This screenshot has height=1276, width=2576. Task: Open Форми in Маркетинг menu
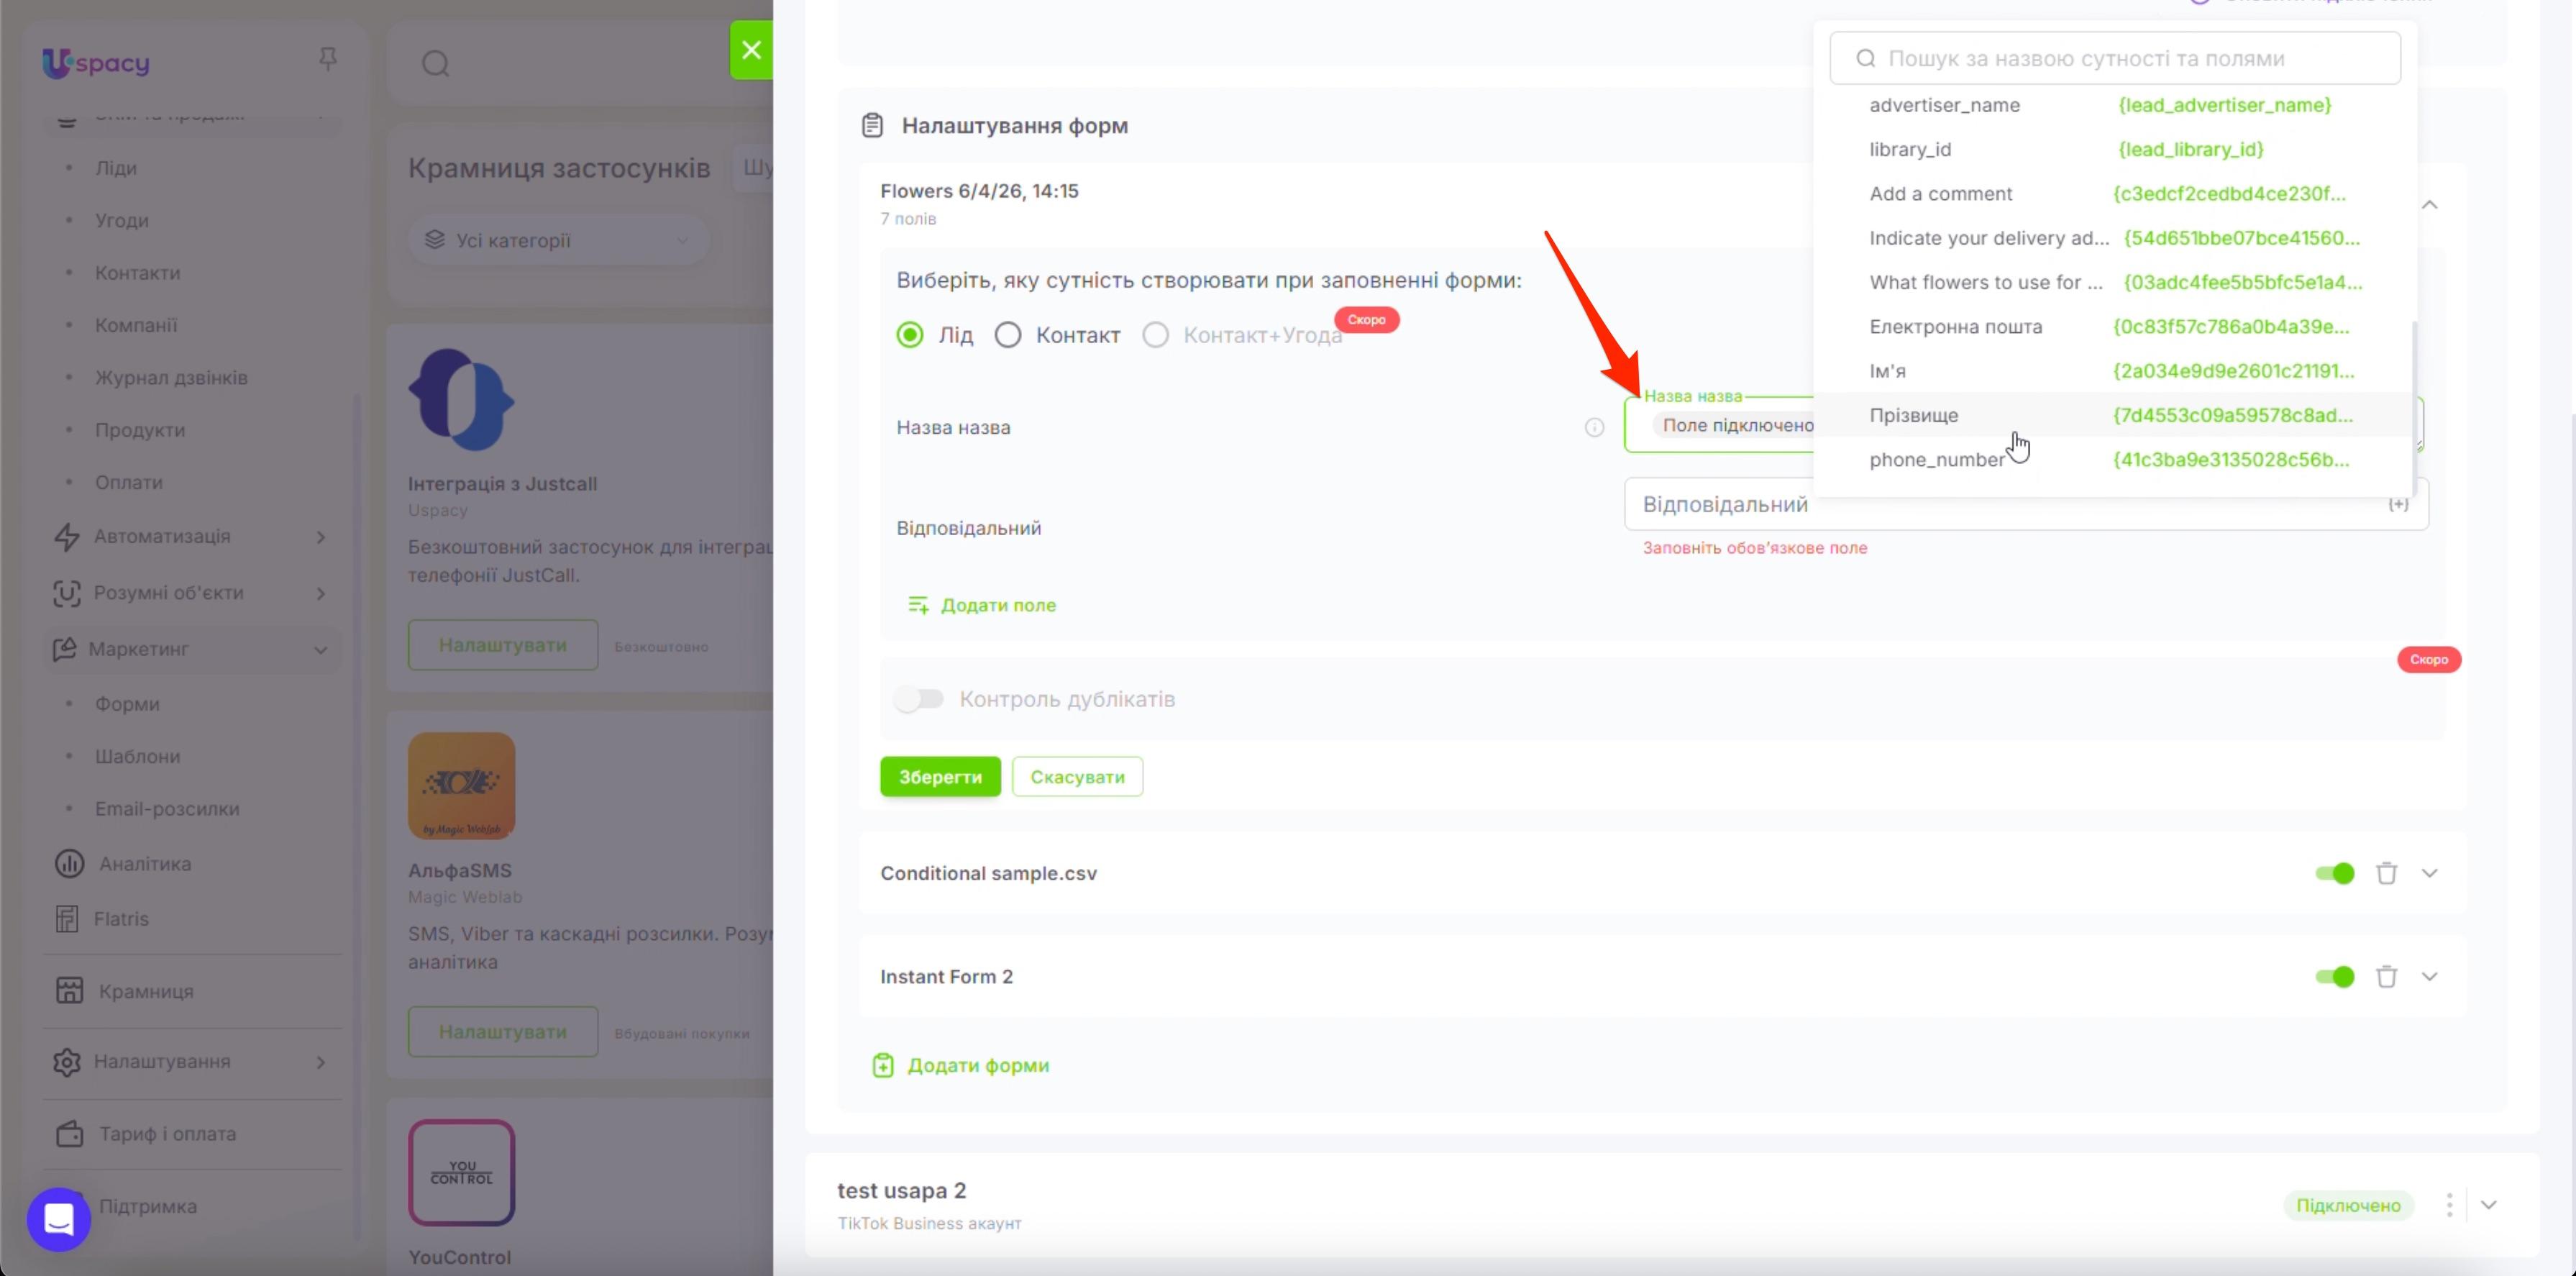127,704
